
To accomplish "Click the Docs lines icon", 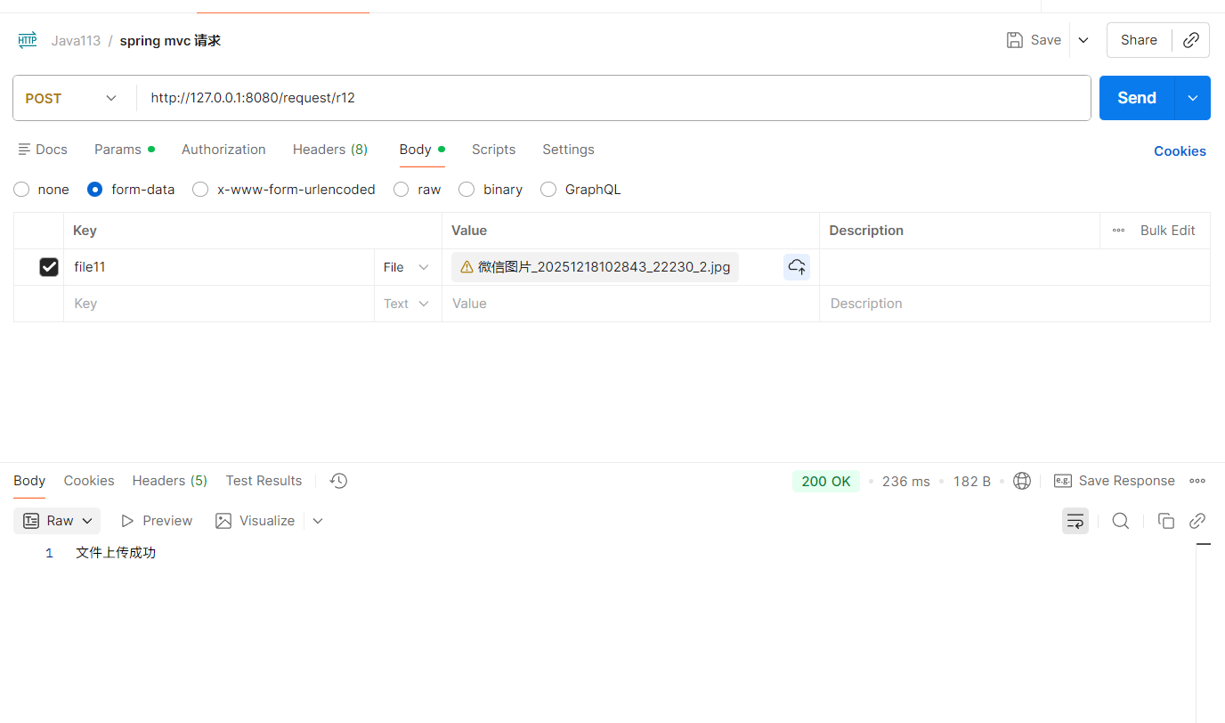I will point(25,150).
